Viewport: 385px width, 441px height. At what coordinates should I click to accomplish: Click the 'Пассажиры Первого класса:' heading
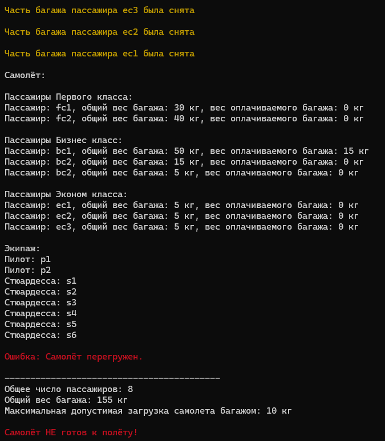coord(68,97)
